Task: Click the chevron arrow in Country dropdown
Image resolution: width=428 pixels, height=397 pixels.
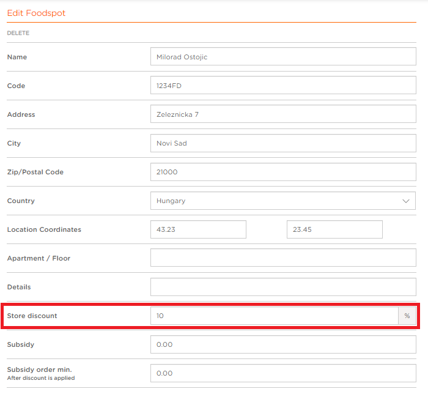Action: (406, 201)
